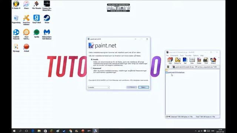237x133 pixels.
Task: Launch Microsoft Edge from taskbar
Action: tap(33, 131)
